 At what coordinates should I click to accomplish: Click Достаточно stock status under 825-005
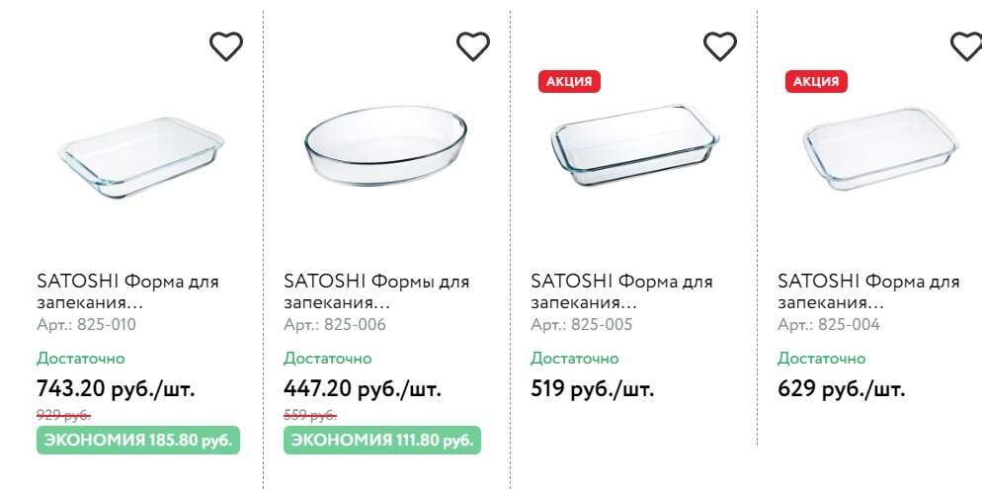click(x=574, y=358)
